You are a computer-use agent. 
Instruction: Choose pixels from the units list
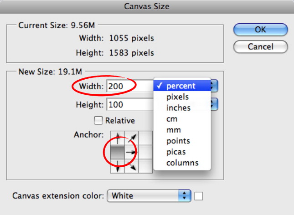(x=178, y=97)
